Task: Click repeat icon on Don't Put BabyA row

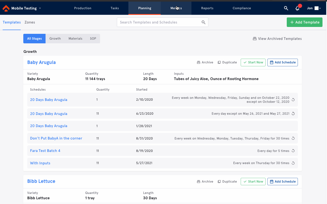Action: pyautogui.click(x=293, y=138)
